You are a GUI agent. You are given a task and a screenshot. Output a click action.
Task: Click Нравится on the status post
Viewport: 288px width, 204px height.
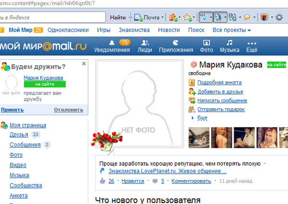pos(133,181)
